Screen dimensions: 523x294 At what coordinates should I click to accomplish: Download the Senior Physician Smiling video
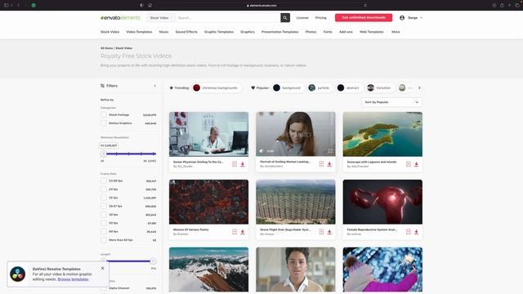[243, 164]
